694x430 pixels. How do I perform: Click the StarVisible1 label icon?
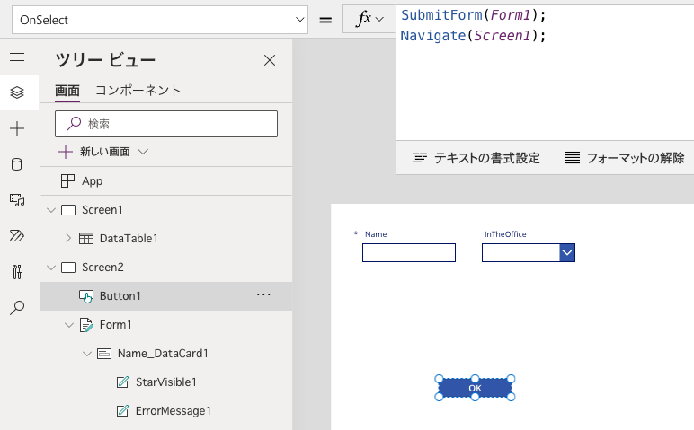point(122,382)
